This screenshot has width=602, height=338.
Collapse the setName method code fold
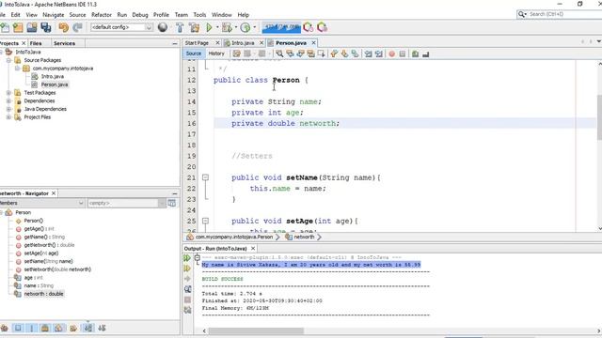(205, 177)
